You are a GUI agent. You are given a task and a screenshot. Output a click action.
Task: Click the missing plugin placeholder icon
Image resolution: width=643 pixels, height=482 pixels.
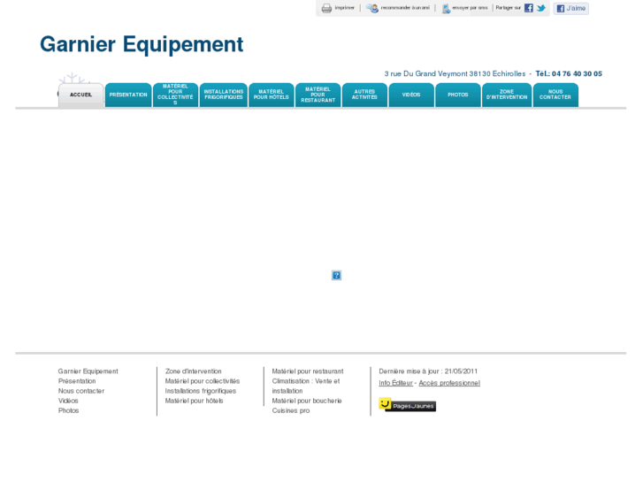(336, 275)
